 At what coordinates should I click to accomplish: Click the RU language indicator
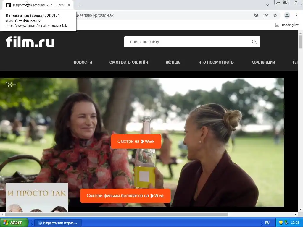[267, 223]
